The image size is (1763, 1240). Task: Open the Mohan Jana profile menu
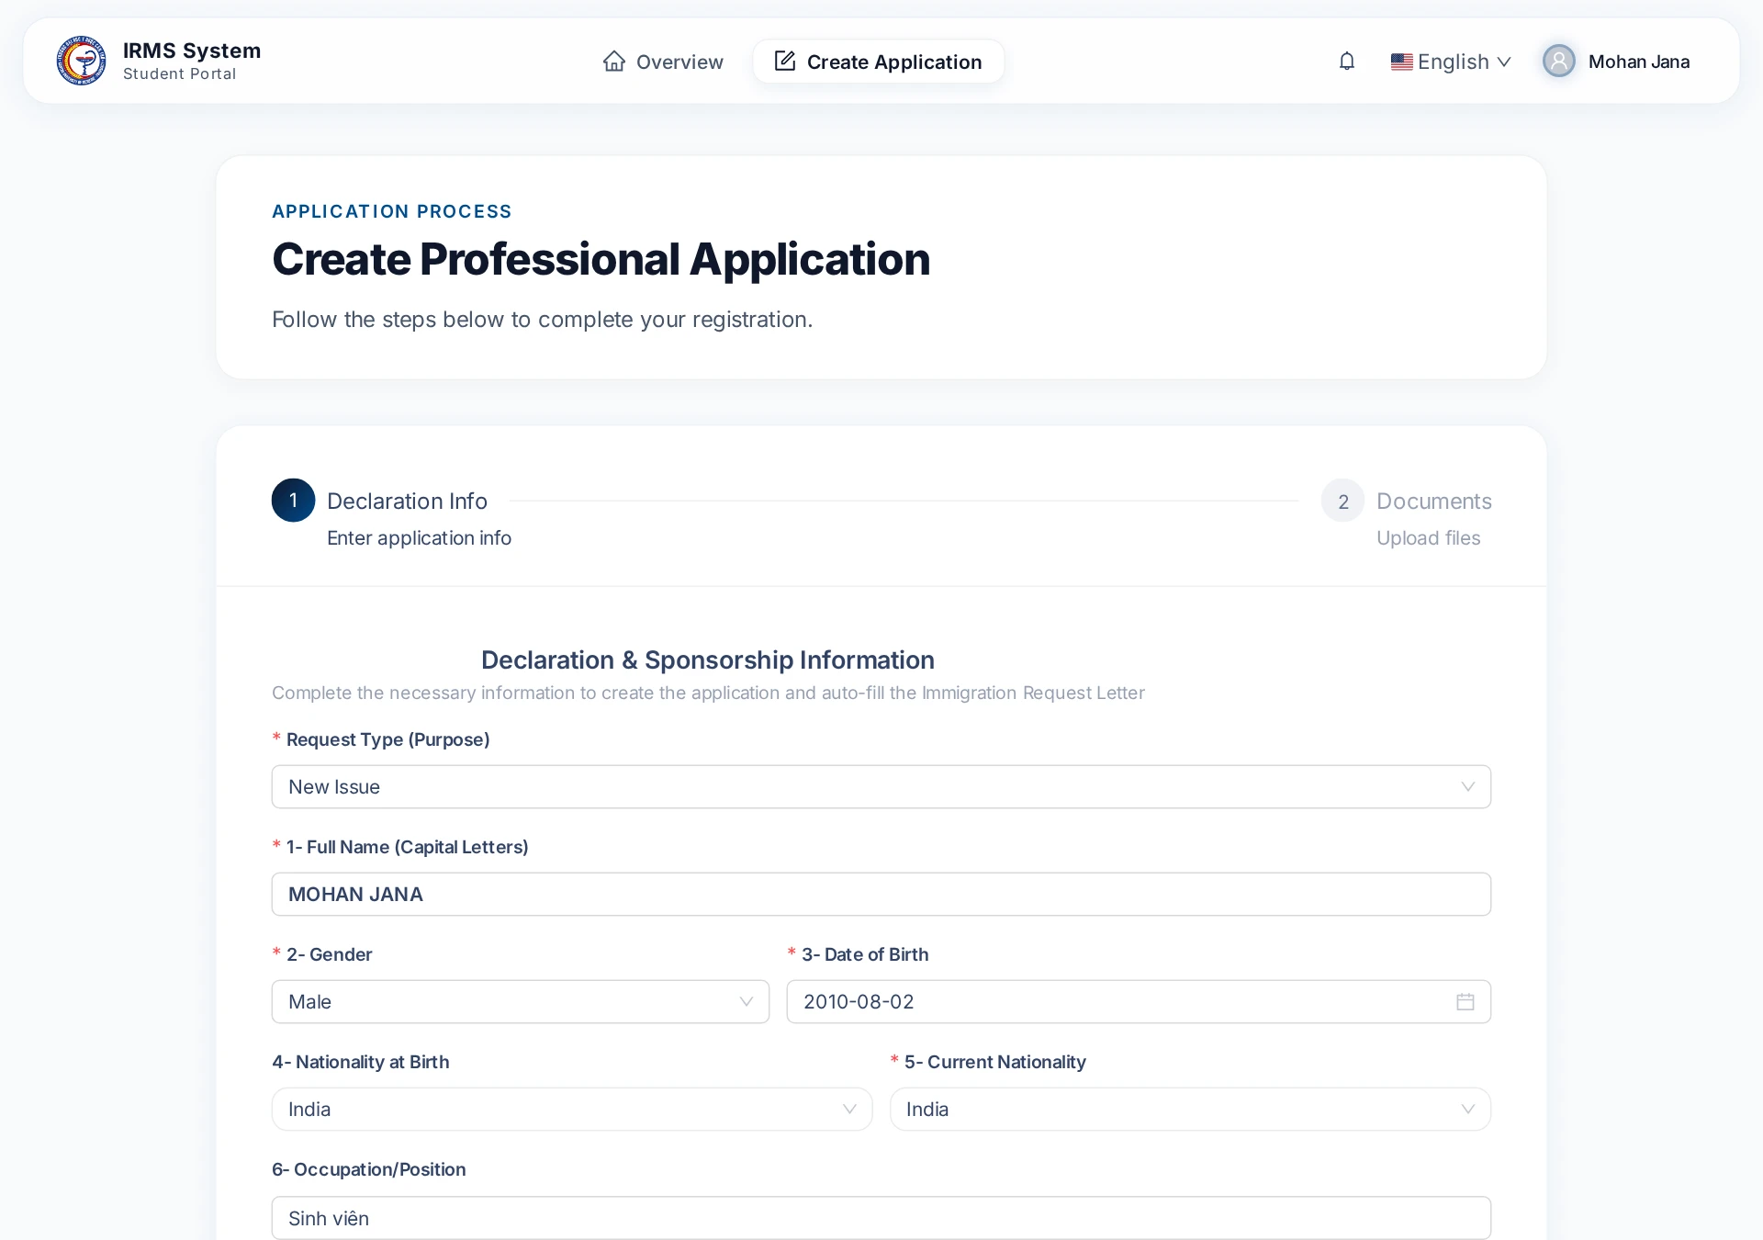[1616, 62]
